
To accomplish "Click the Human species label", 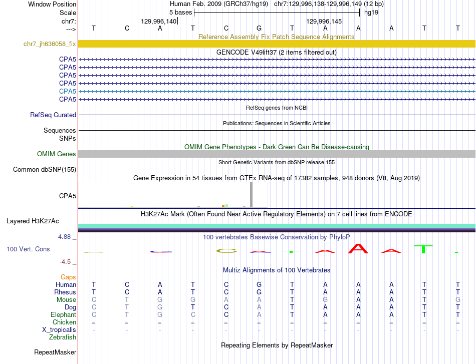I will click(66, 284).
